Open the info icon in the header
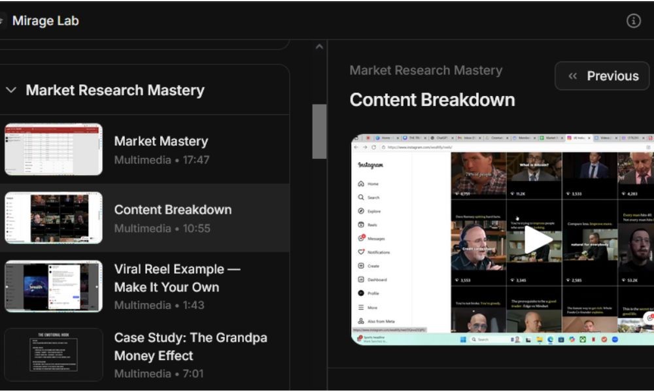Screen dimensions: 654x392 [633, 20]
